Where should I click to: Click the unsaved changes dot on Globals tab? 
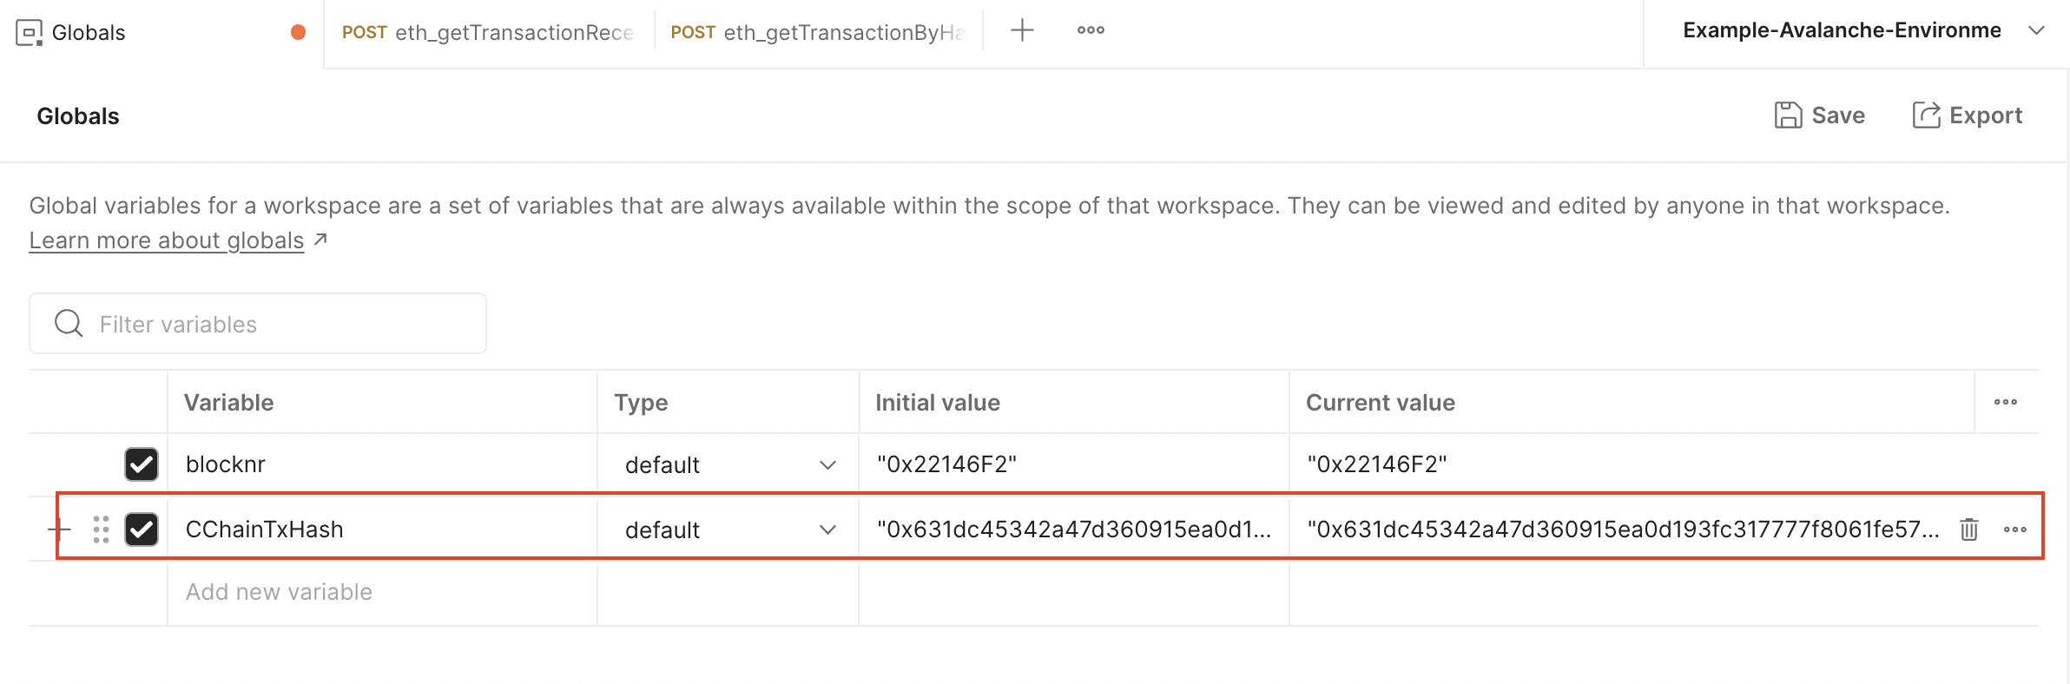tap(298, 32)
